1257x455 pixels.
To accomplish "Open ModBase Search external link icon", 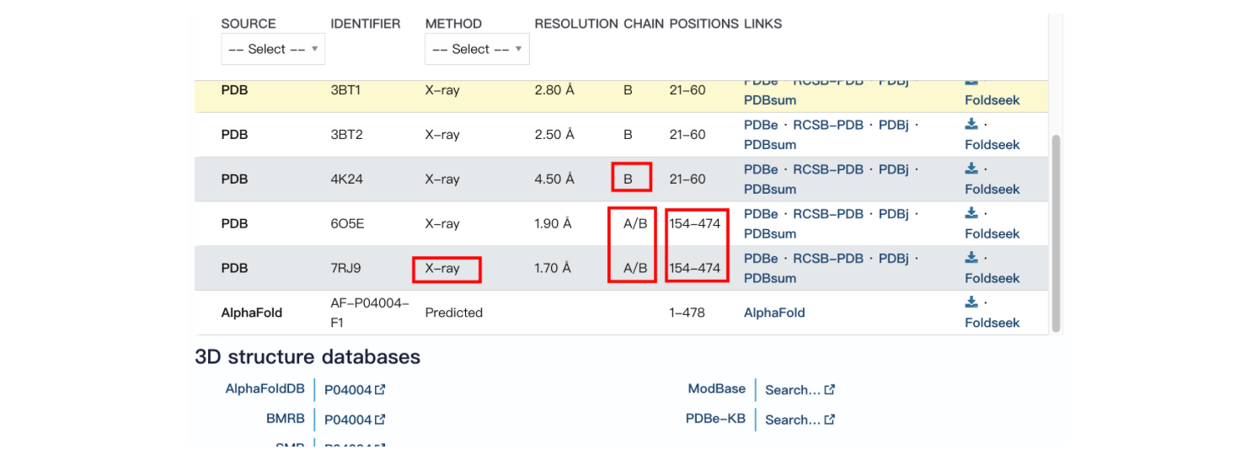I will pos(830,389).
